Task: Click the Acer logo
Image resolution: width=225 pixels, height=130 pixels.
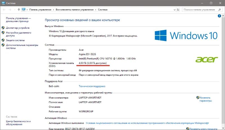Action: tap(207, 59)
